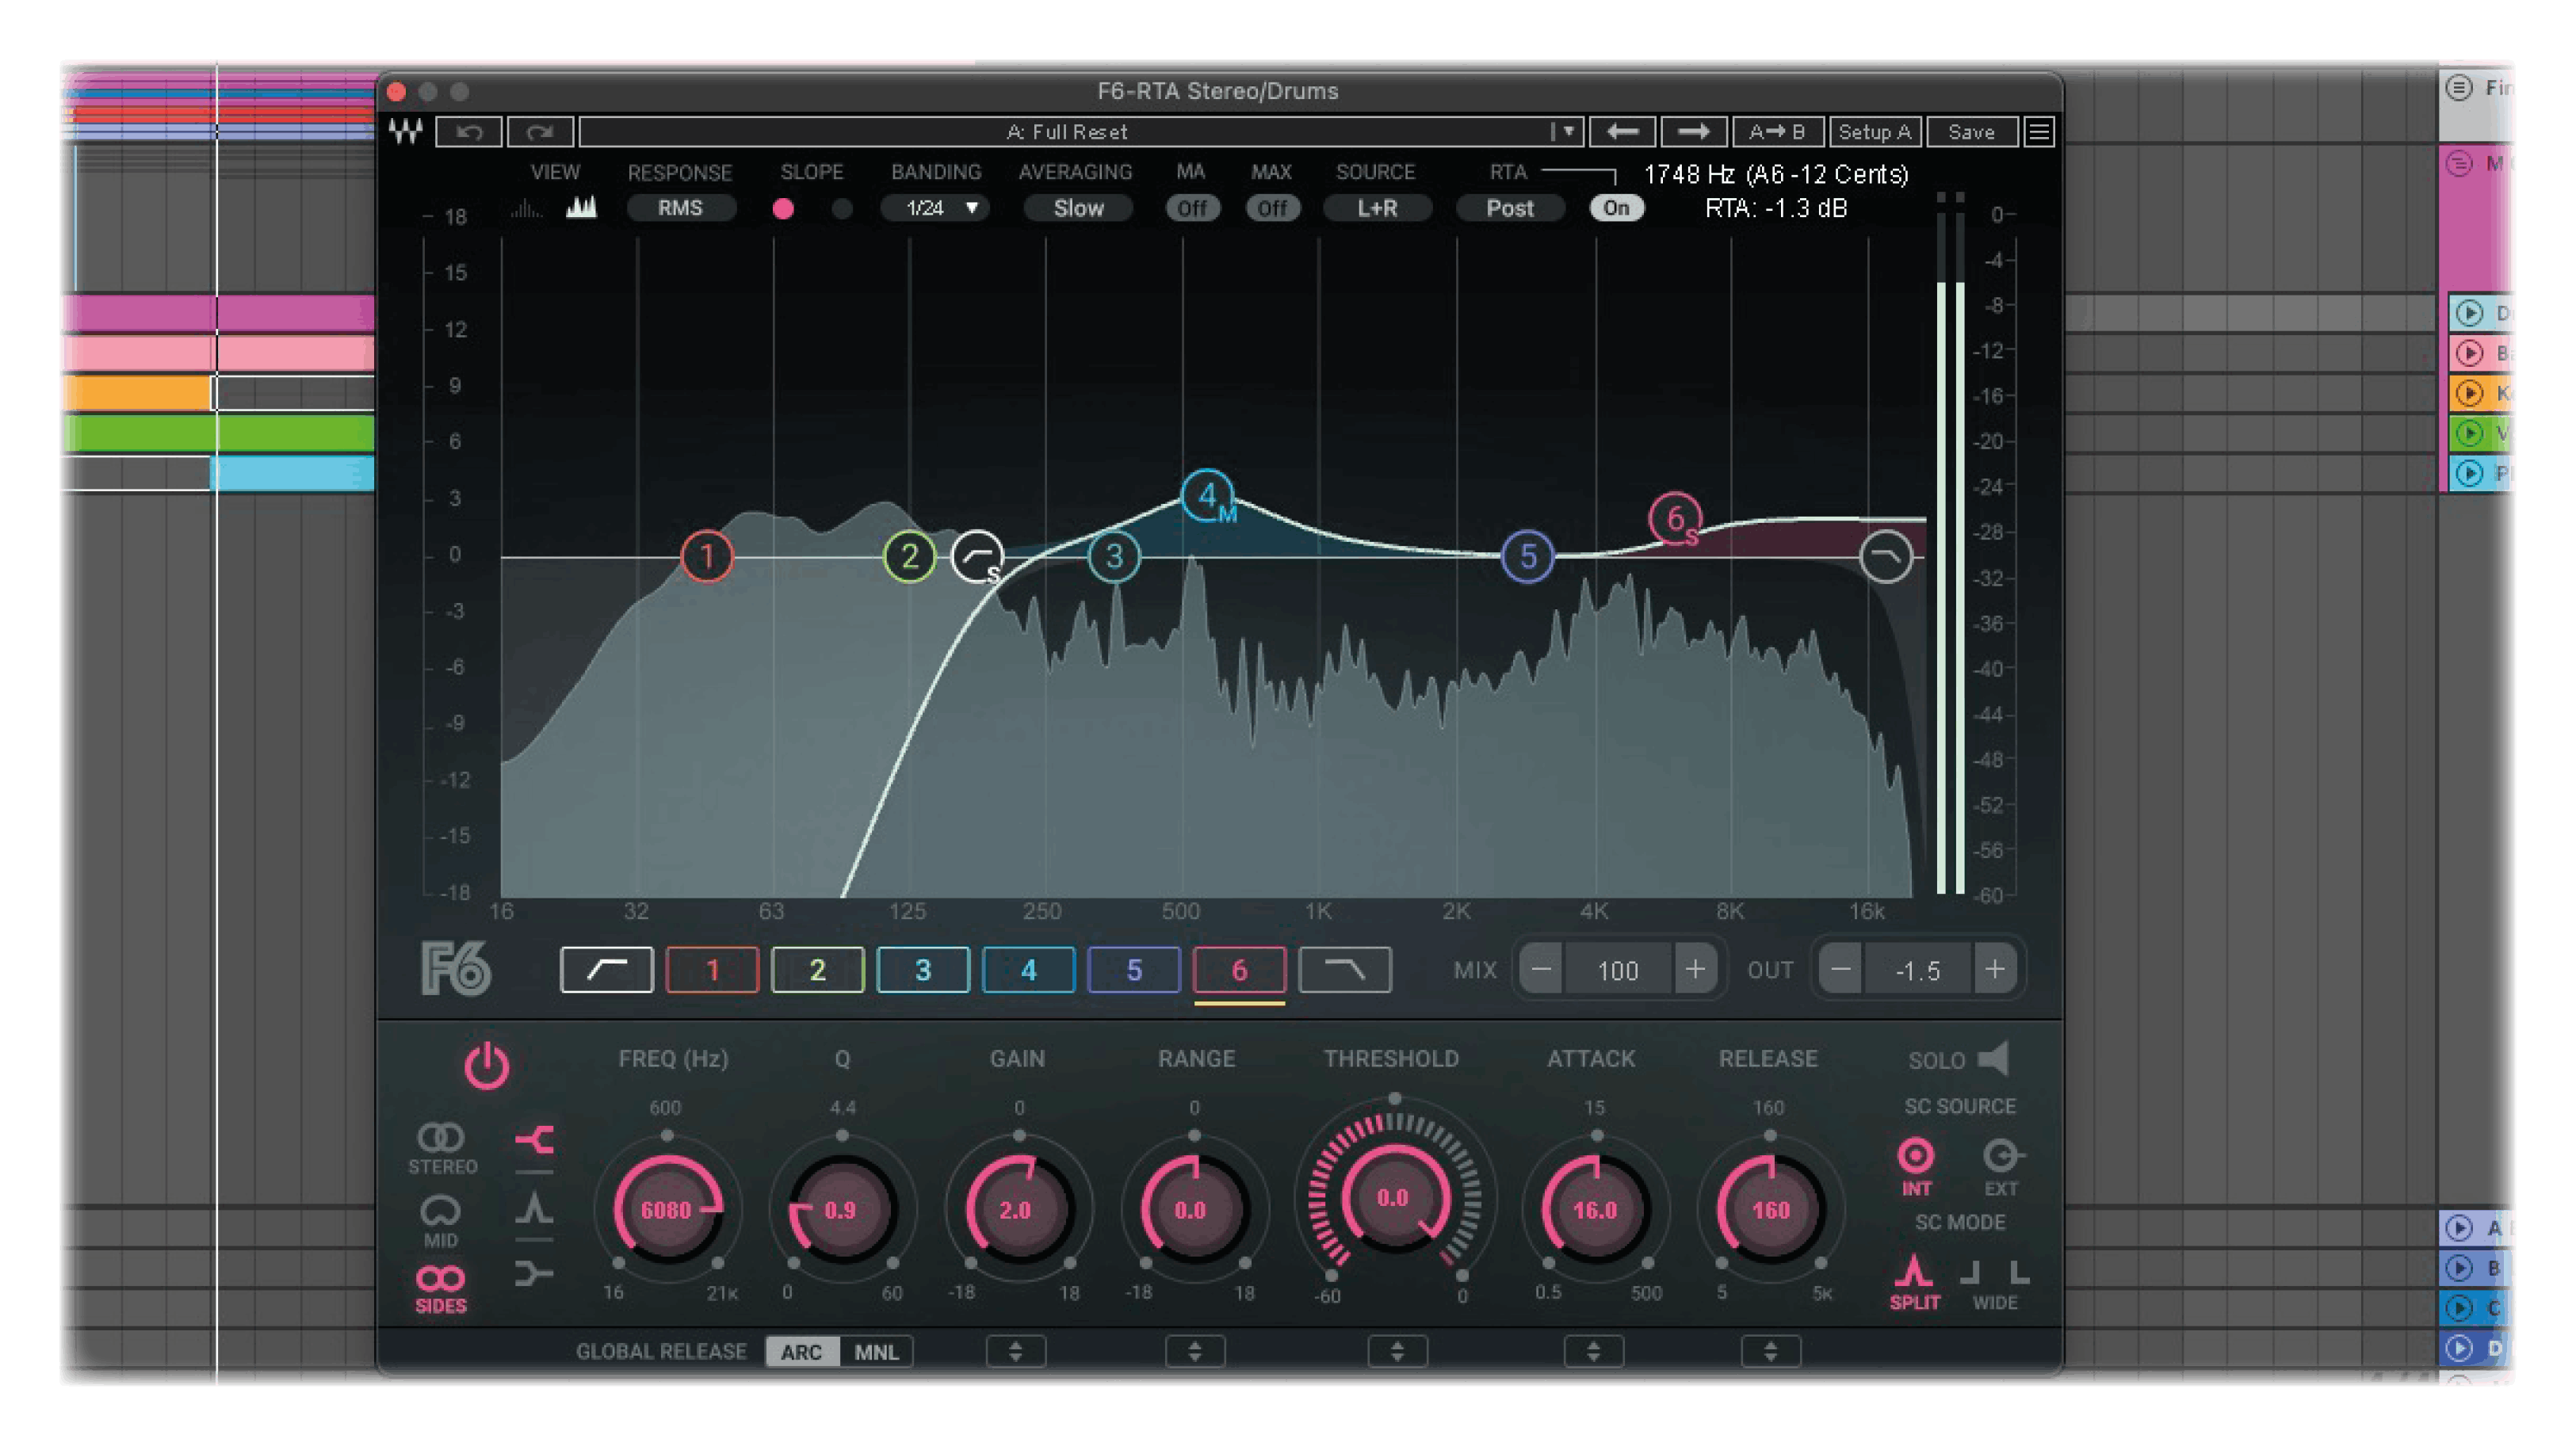Load next preset with right arrow

click(1692, 131)
